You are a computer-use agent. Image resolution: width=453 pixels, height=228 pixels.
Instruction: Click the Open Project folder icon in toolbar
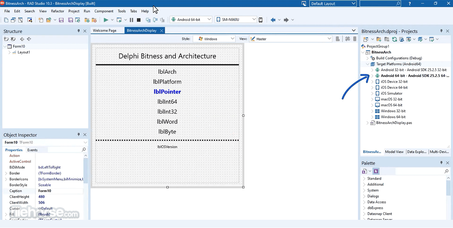pyautogui.click(x=48, y=20)
